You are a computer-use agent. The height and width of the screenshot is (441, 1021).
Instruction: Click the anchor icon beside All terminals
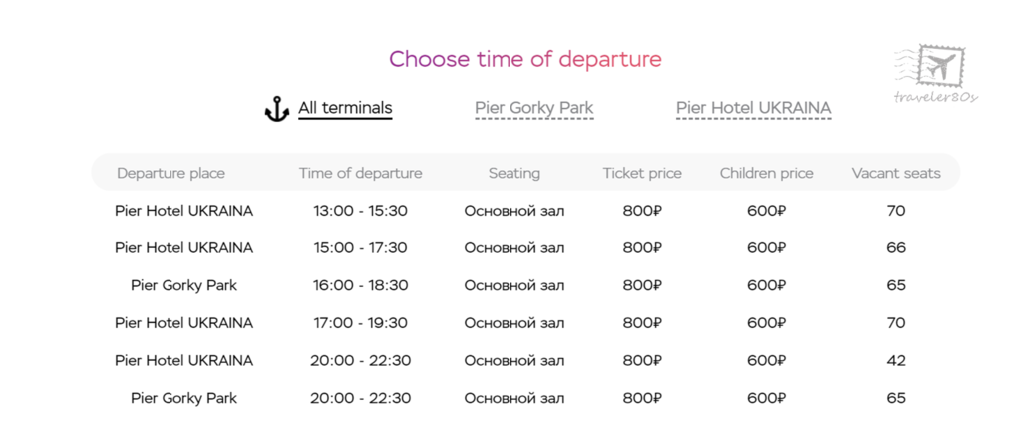[x=277, y=108]
